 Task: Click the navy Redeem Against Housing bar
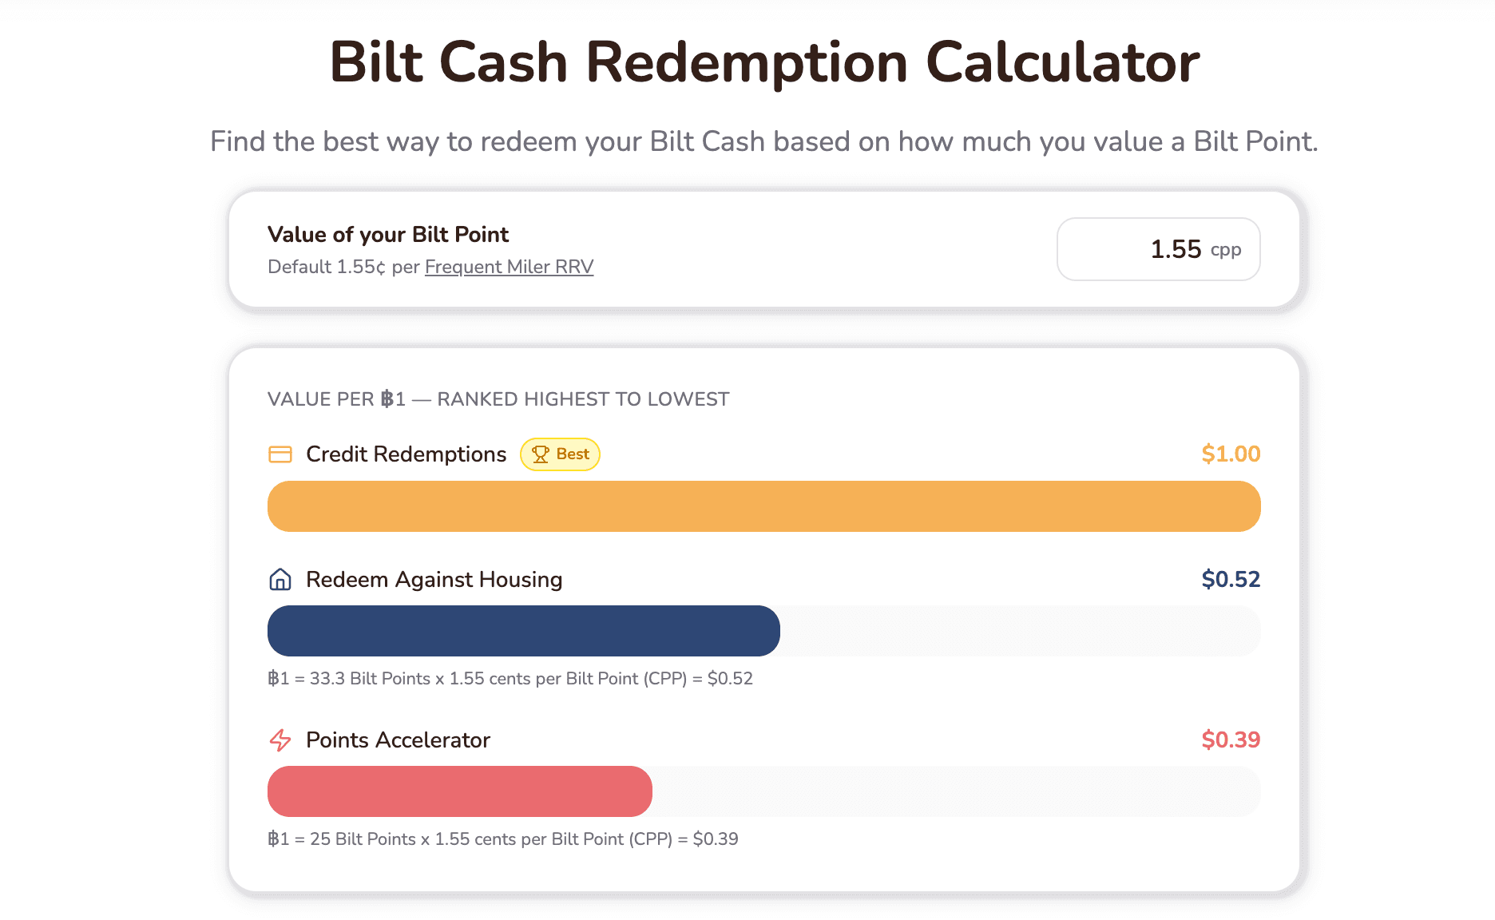(x=523, y=631)
